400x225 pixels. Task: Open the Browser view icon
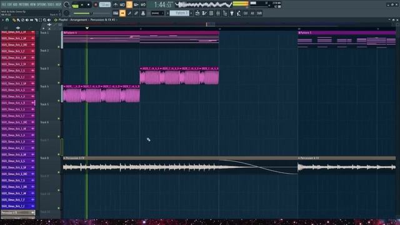(225, 13)
